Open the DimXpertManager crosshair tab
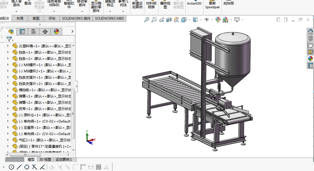 pyautogui.click(x=45, y=32)
